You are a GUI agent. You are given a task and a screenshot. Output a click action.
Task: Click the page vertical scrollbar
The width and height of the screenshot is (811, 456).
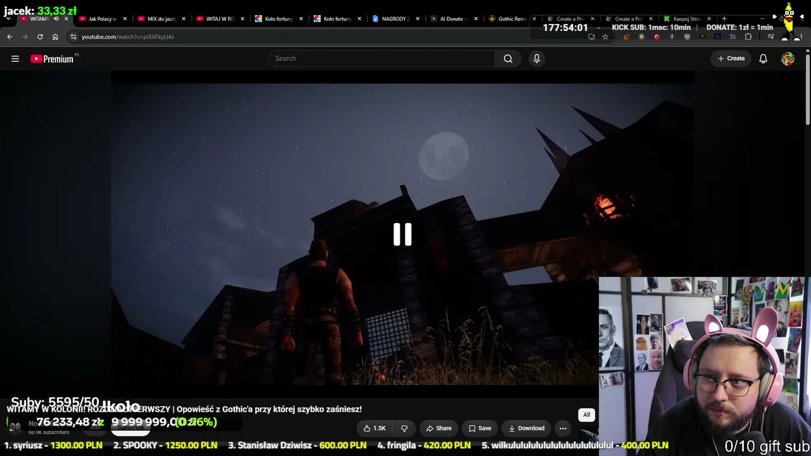tap(808, 89)
